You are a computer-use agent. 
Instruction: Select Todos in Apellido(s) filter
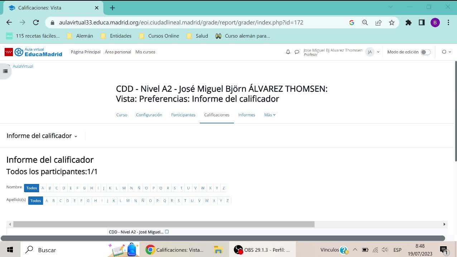pos(35,200)
